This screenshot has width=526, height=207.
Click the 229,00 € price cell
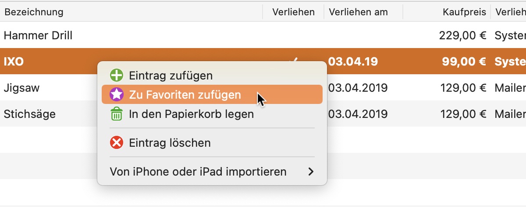[x=462, y=36]
